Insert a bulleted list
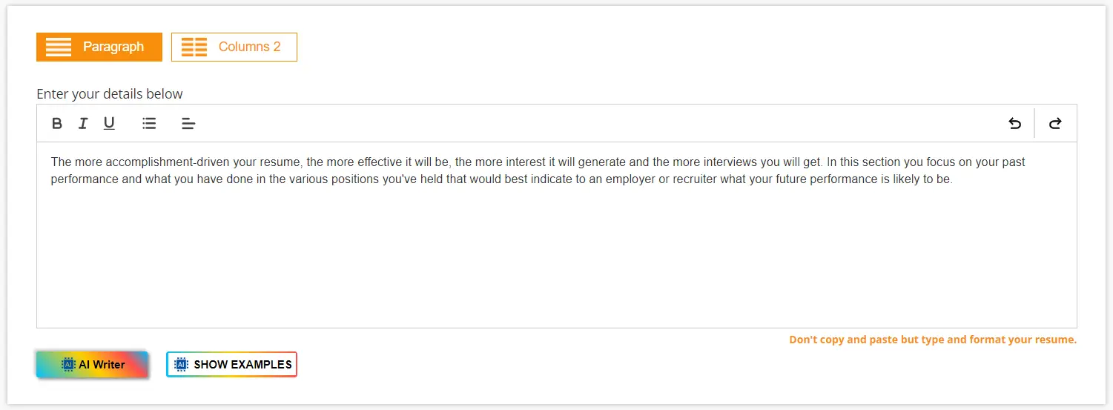 pyautogui.click(x=149, y=124)
